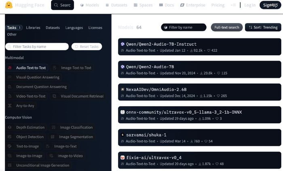Screen dimensions: 283x171
Task: Enable the Visual Question Answering filter
Action: (34, 77)
